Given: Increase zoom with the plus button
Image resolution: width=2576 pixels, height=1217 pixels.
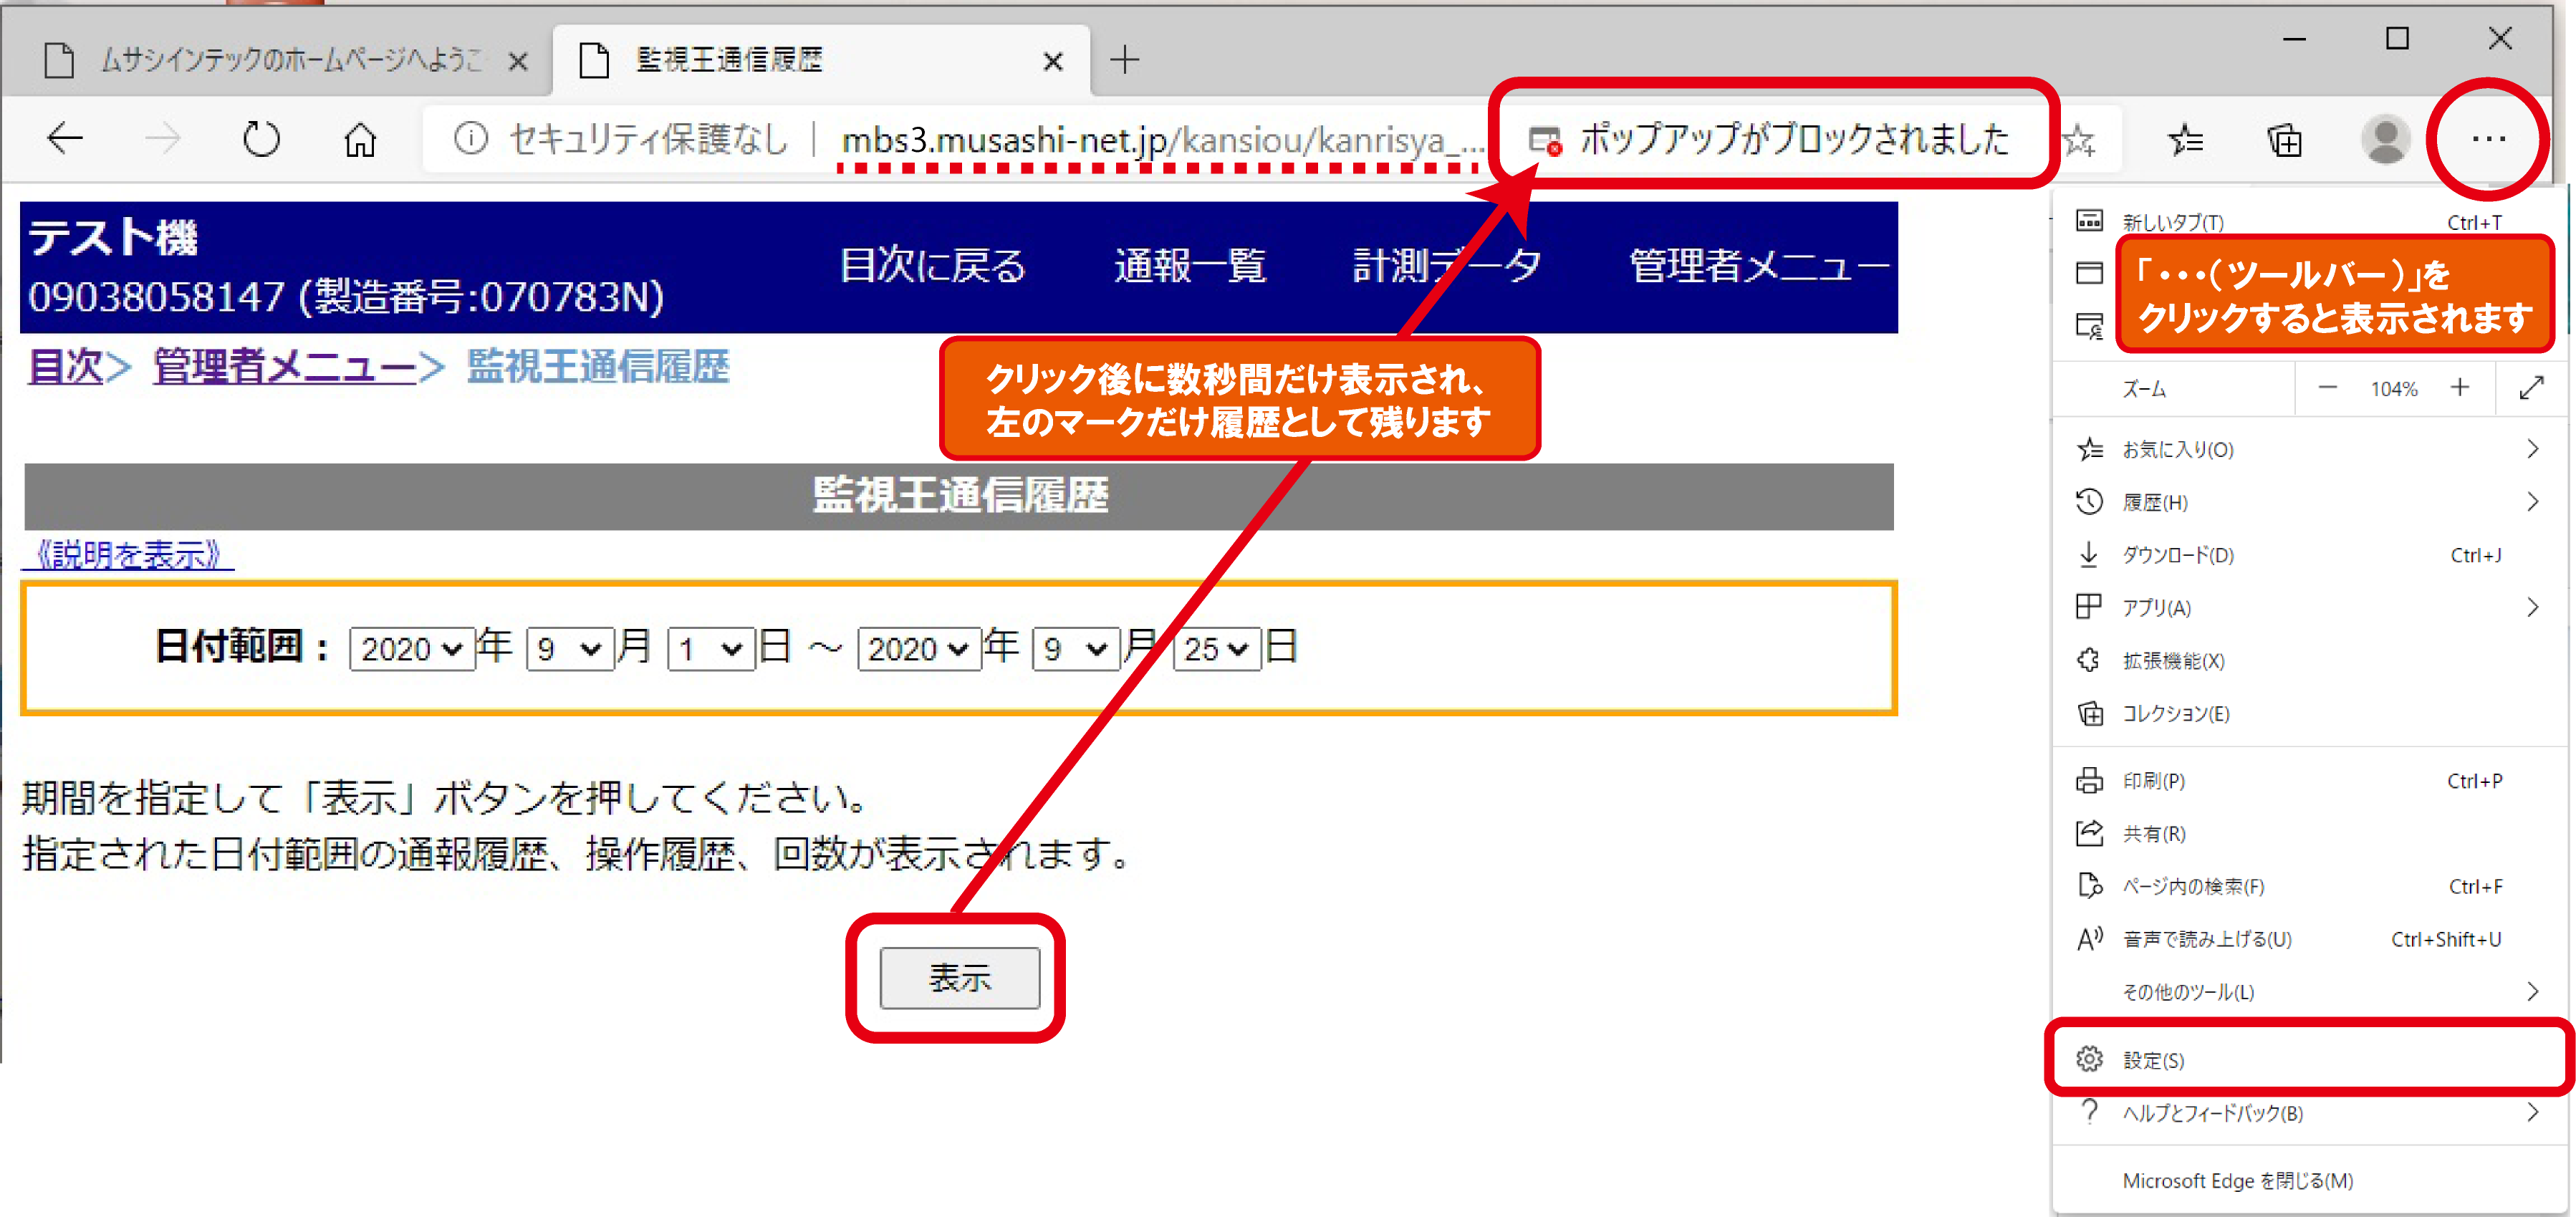Looking at the screenshot, I should tap(2460, 388).
